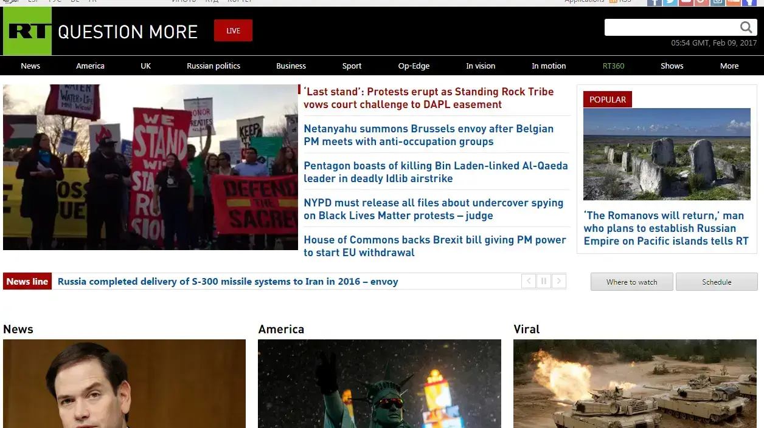Open the Romanovs will return article

(x=666, y=228)
